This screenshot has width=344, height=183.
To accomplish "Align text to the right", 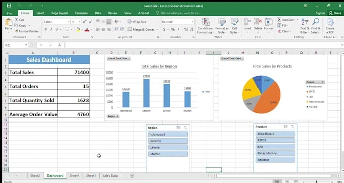I will tap(109, 29).
